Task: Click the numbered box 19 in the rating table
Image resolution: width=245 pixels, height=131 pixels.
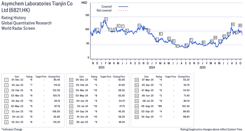Action: coord(136,80)
